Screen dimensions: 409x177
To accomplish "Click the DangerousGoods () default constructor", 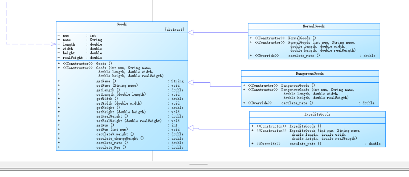I will coord(279,86).
